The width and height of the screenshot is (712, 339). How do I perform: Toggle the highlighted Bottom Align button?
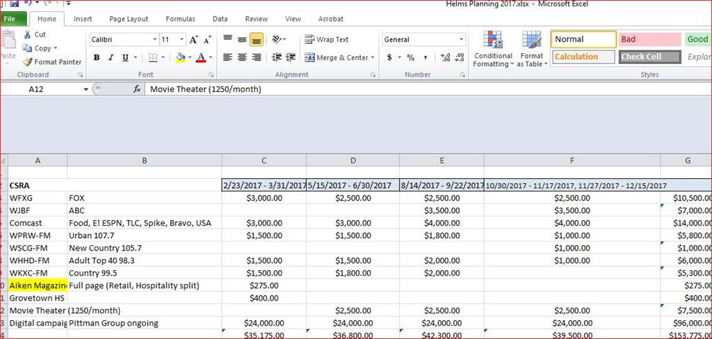(257, 40)
